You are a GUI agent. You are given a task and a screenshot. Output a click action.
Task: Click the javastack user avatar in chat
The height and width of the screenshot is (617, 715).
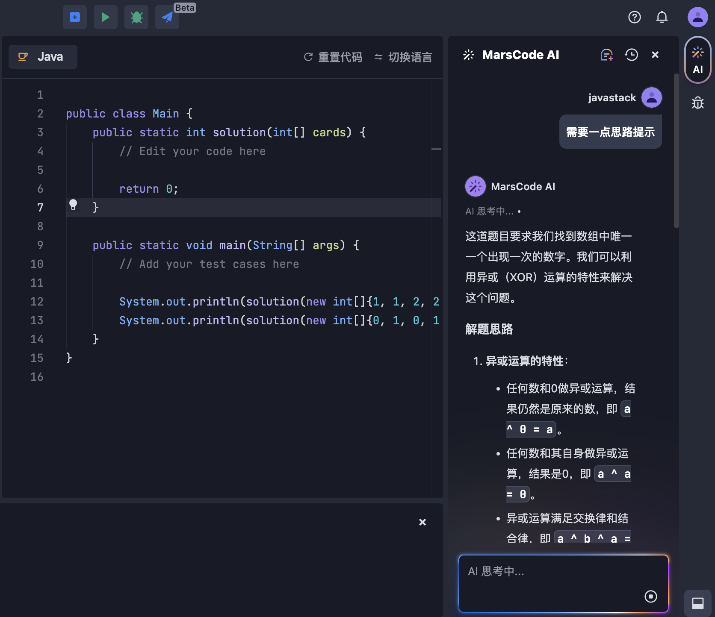pos(652,97)
